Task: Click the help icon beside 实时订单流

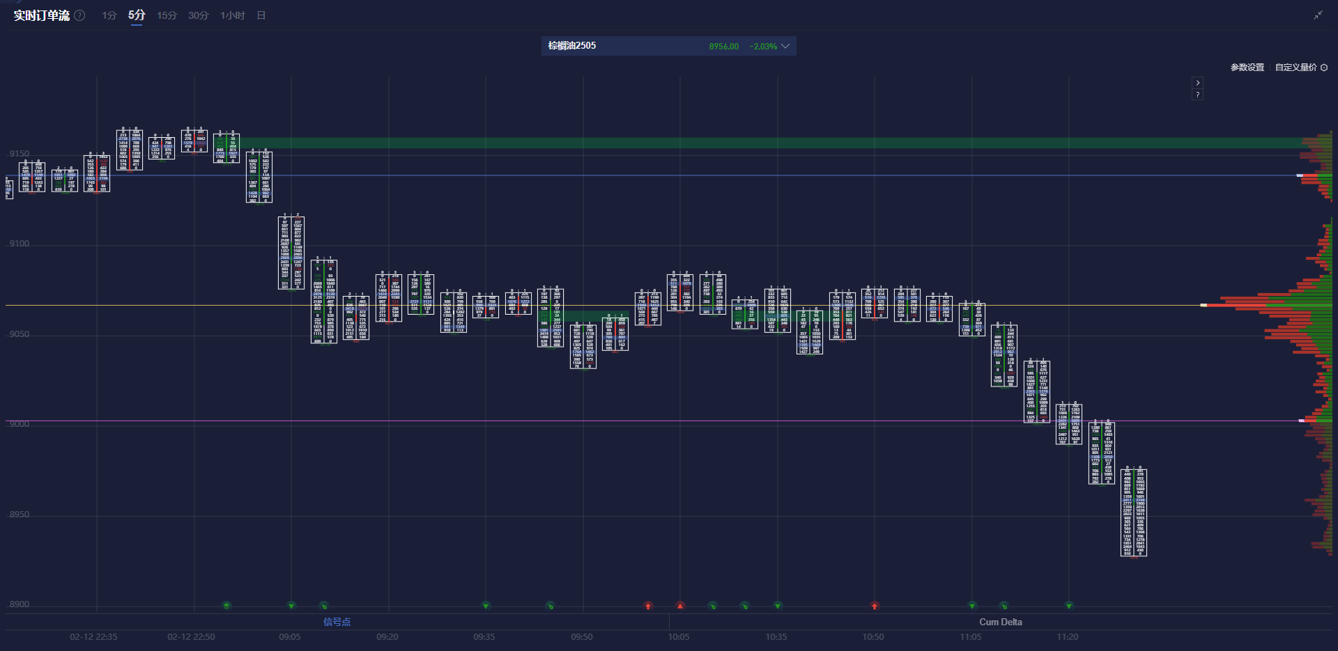Action: [x=80, y=15]
